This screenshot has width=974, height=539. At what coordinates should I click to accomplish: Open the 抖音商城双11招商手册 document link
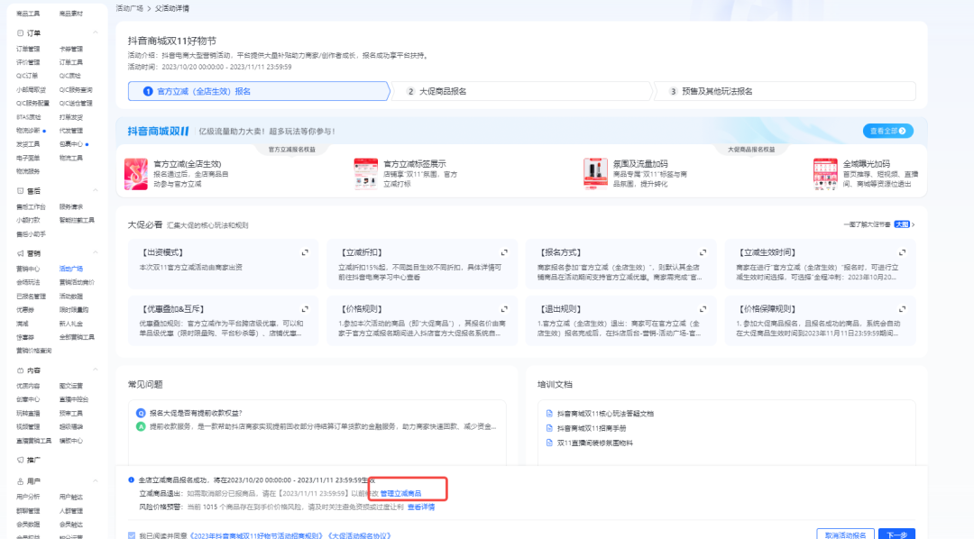[x=592, y=428]
